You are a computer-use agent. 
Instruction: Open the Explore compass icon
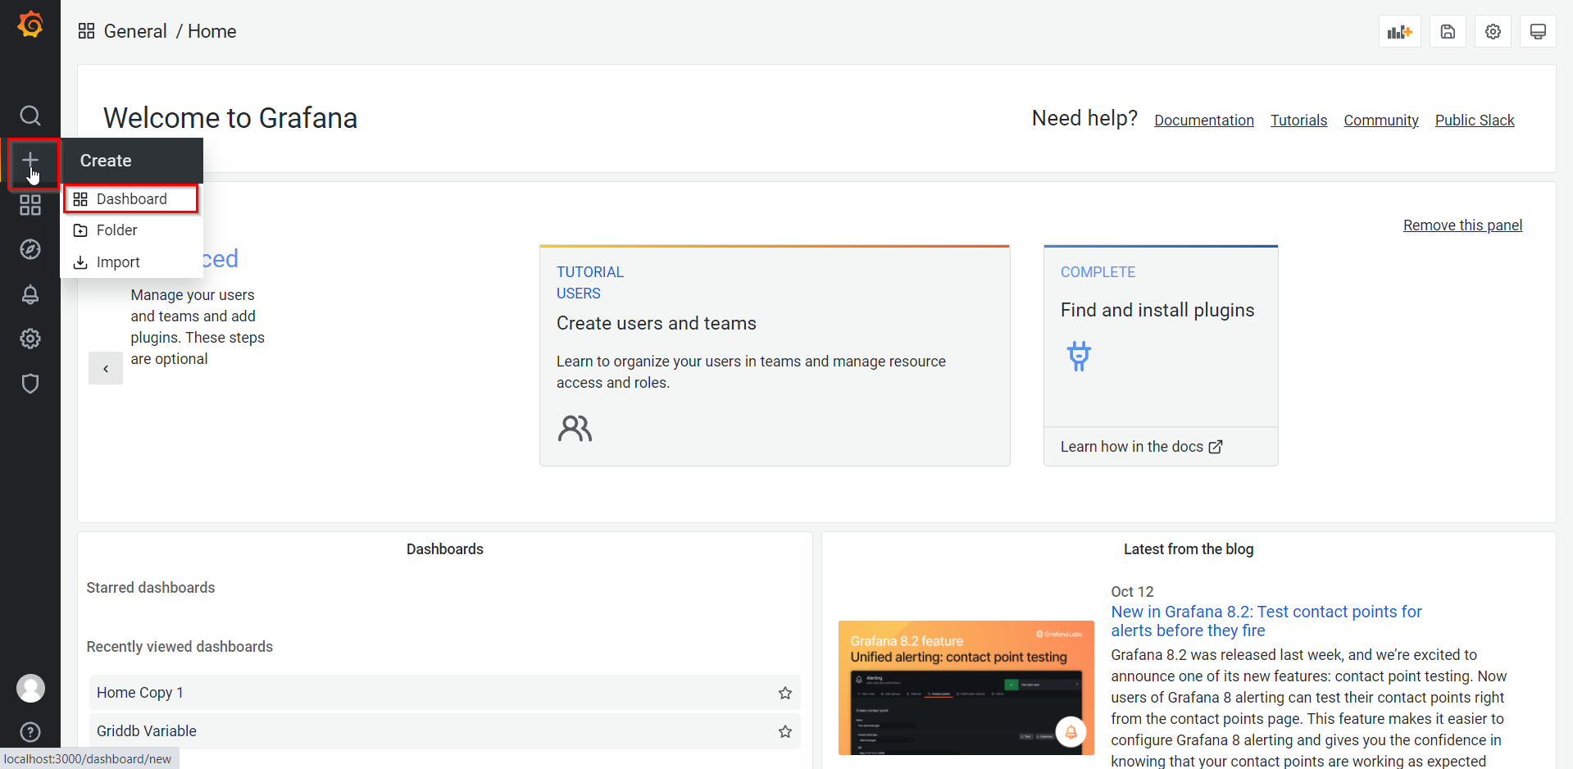coord(30,249)
